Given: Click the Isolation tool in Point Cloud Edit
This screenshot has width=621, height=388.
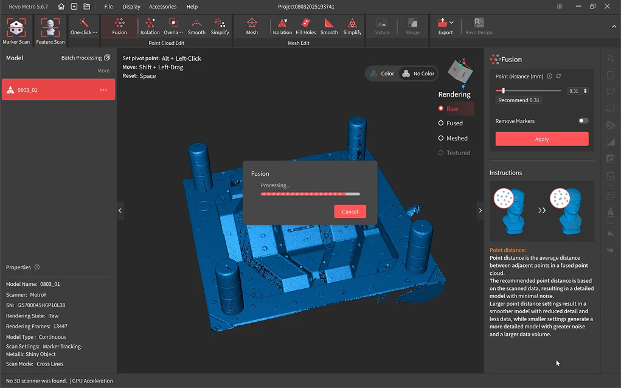Looking at the screenshot, I should tap(150, 27).
